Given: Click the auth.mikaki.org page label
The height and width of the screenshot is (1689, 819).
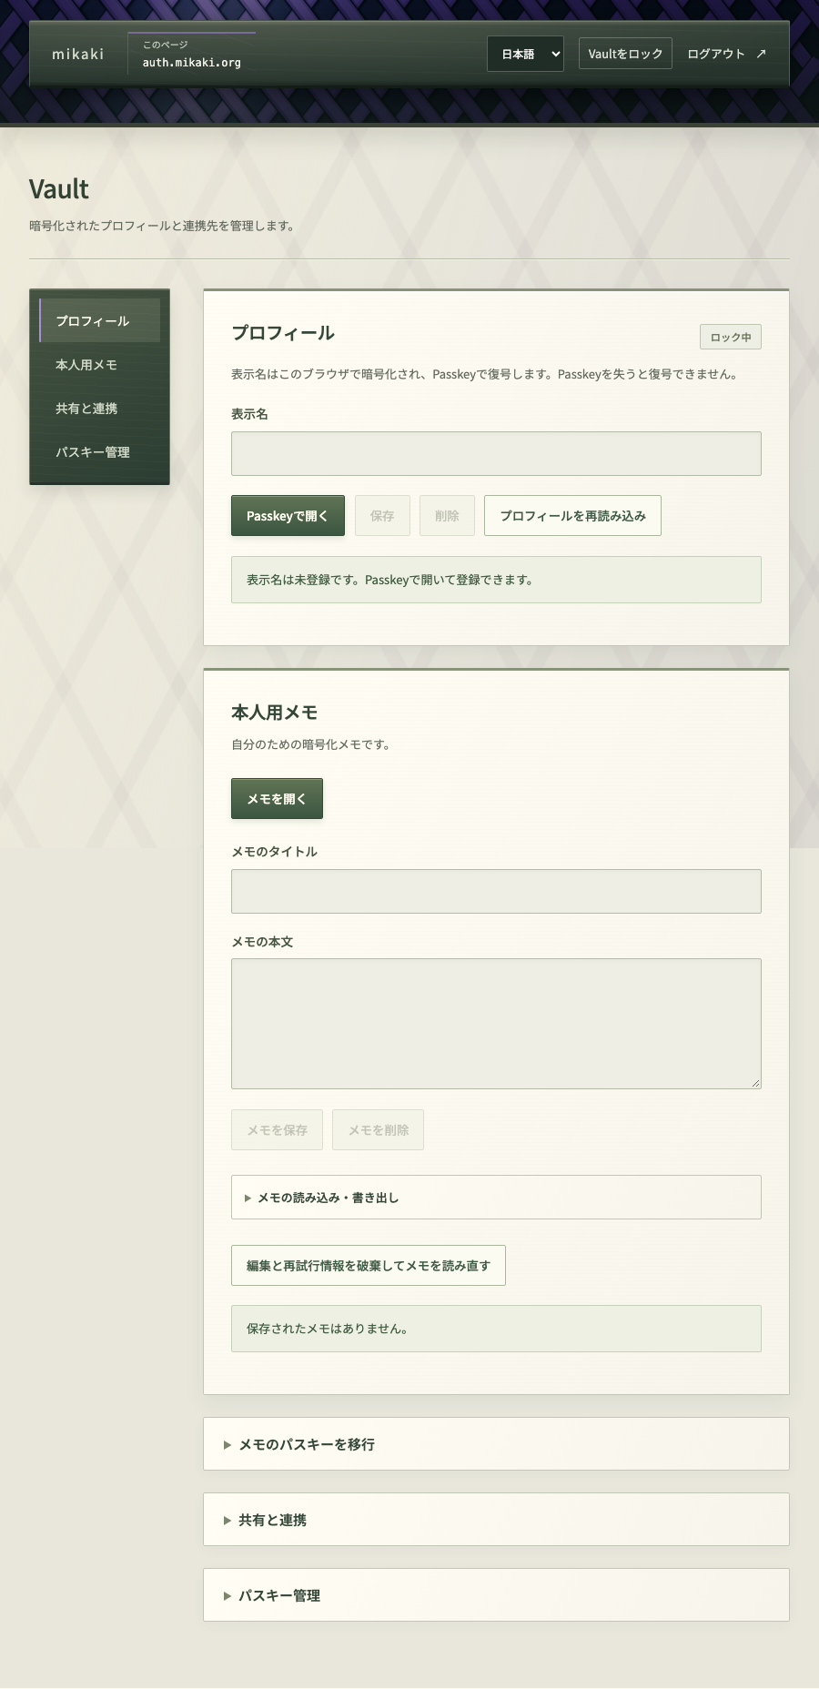Looking at the screenshot, I should coord(191,63).
